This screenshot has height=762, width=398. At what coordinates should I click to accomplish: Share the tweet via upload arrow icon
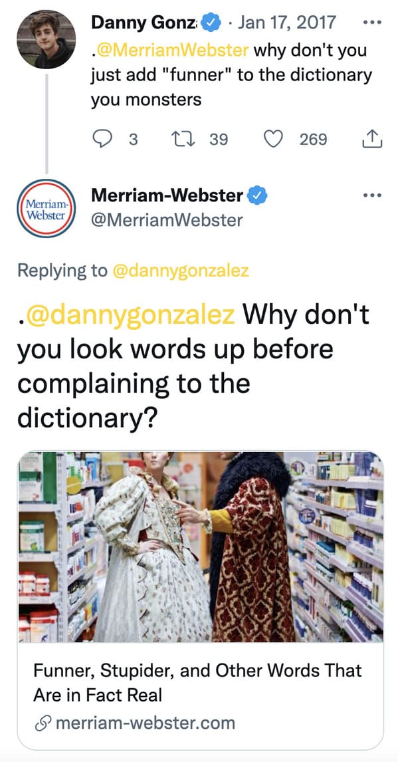[372, 139]
